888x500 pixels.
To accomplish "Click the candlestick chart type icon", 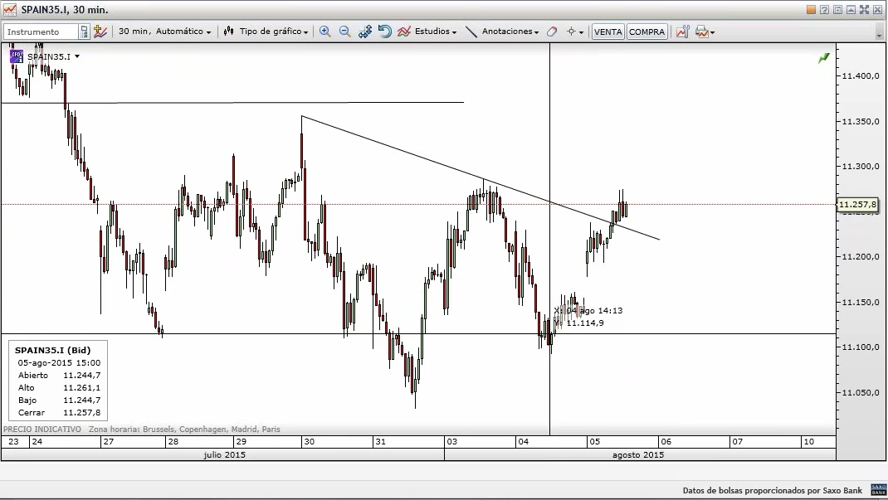I will [229, 32].
